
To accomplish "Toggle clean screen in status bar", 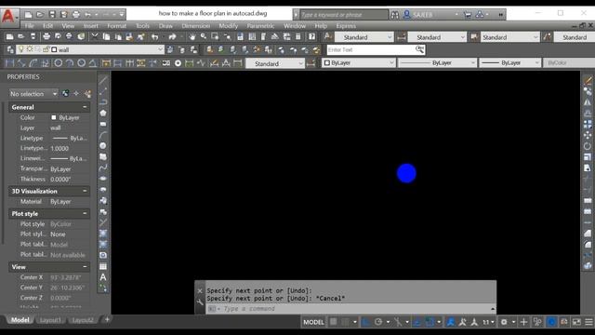I will click(x=576, y=322).
